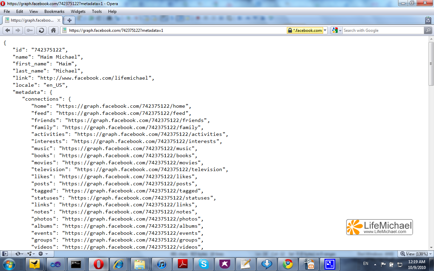Open Command Prompt from the taskbar
Screen dimensions: 434x271
coord(76,264)
